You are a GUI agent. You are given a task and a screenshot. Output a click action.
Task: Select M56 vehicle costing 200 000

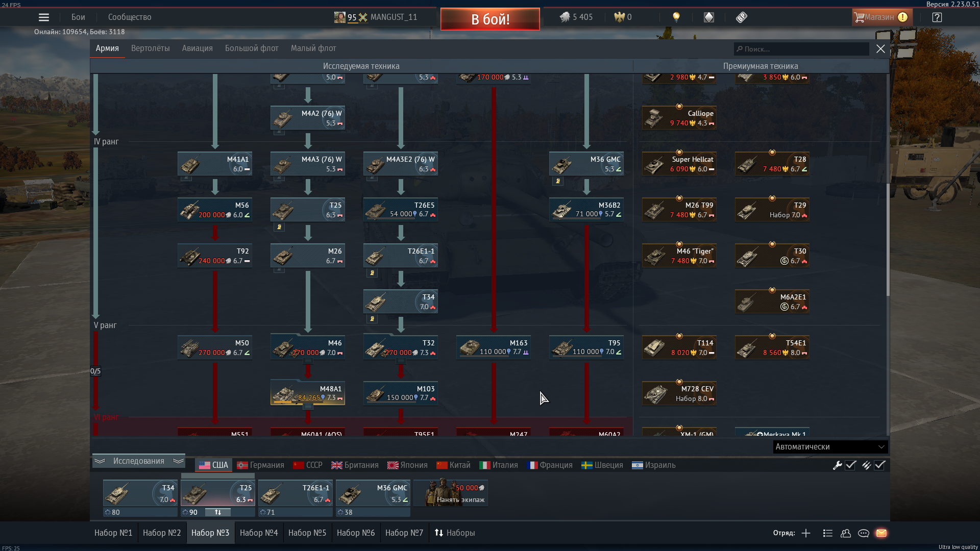click(215, 210)
